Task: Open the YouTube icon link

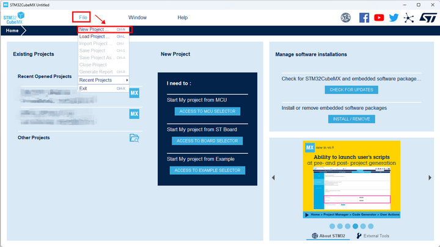Action: pos(379,18)
